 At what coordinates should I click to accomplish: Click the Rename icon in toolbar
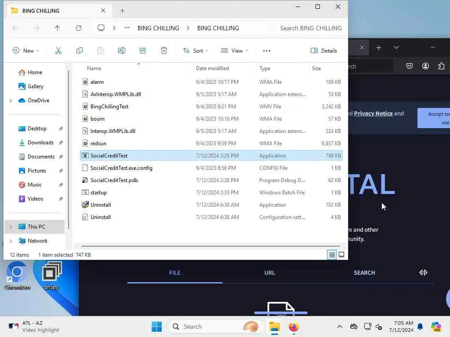click(122, 51)
